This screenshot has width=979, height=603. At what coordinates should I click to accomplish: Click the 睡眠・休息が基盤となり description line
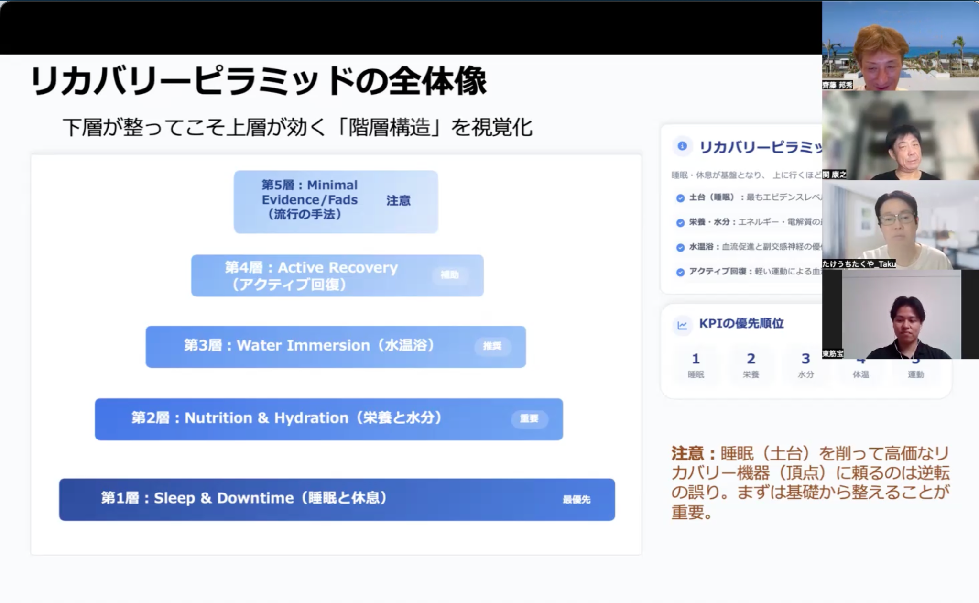coord(747,175)
